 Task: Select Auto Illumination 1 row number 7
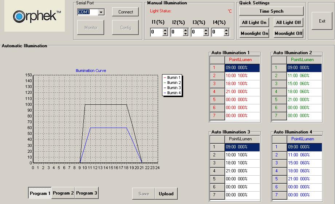pos(217,116)
